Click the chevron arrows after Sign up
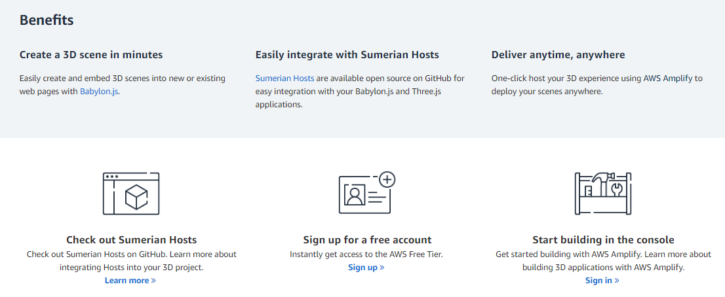Image resolution: width=725 pixels, height=297 pixels. click(382, 268)
